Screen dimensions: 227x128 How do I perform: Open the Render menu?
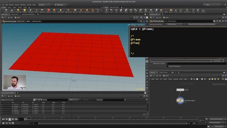pyautogui.click(x=11, y=5)
